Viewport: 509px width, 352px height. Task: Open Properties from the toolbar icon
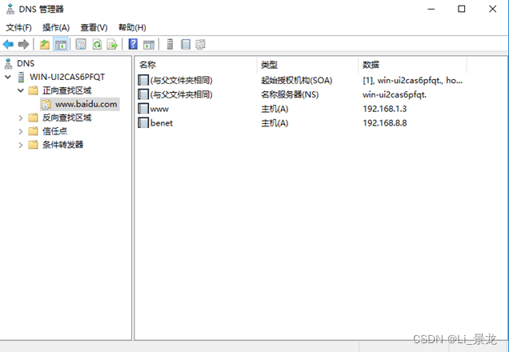click(81, 44)
